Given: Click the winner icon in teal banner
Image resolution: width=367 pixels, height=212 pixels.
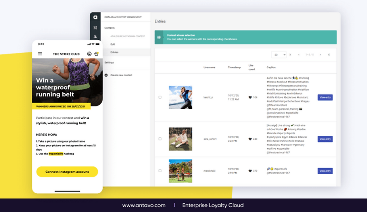Looking at the screenshot, I should tap(159, 37).
